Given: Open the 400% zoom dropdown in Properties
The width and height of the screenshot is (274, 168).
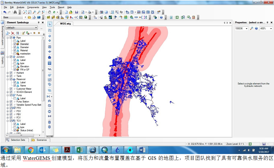Looking at the screenshot, I should (271, 29).
